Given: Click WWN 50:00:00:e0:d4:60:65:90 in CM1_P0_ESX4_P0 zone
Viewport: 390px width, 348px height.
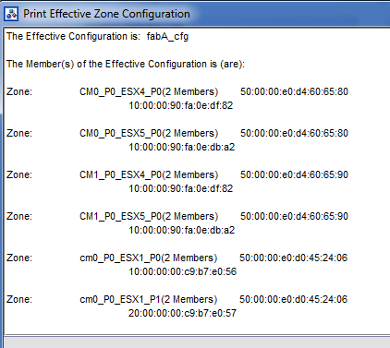Looking at the screenshot, I should click(x=294, y=174).
